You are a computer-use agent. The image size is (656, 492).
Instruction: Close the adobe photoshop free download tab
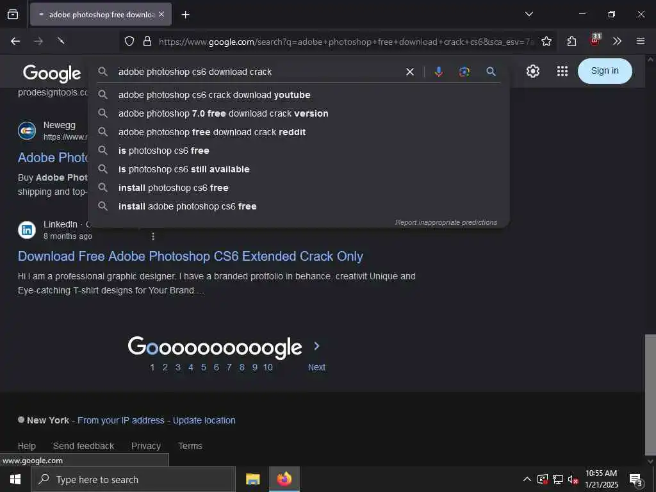tap(161, 14)
